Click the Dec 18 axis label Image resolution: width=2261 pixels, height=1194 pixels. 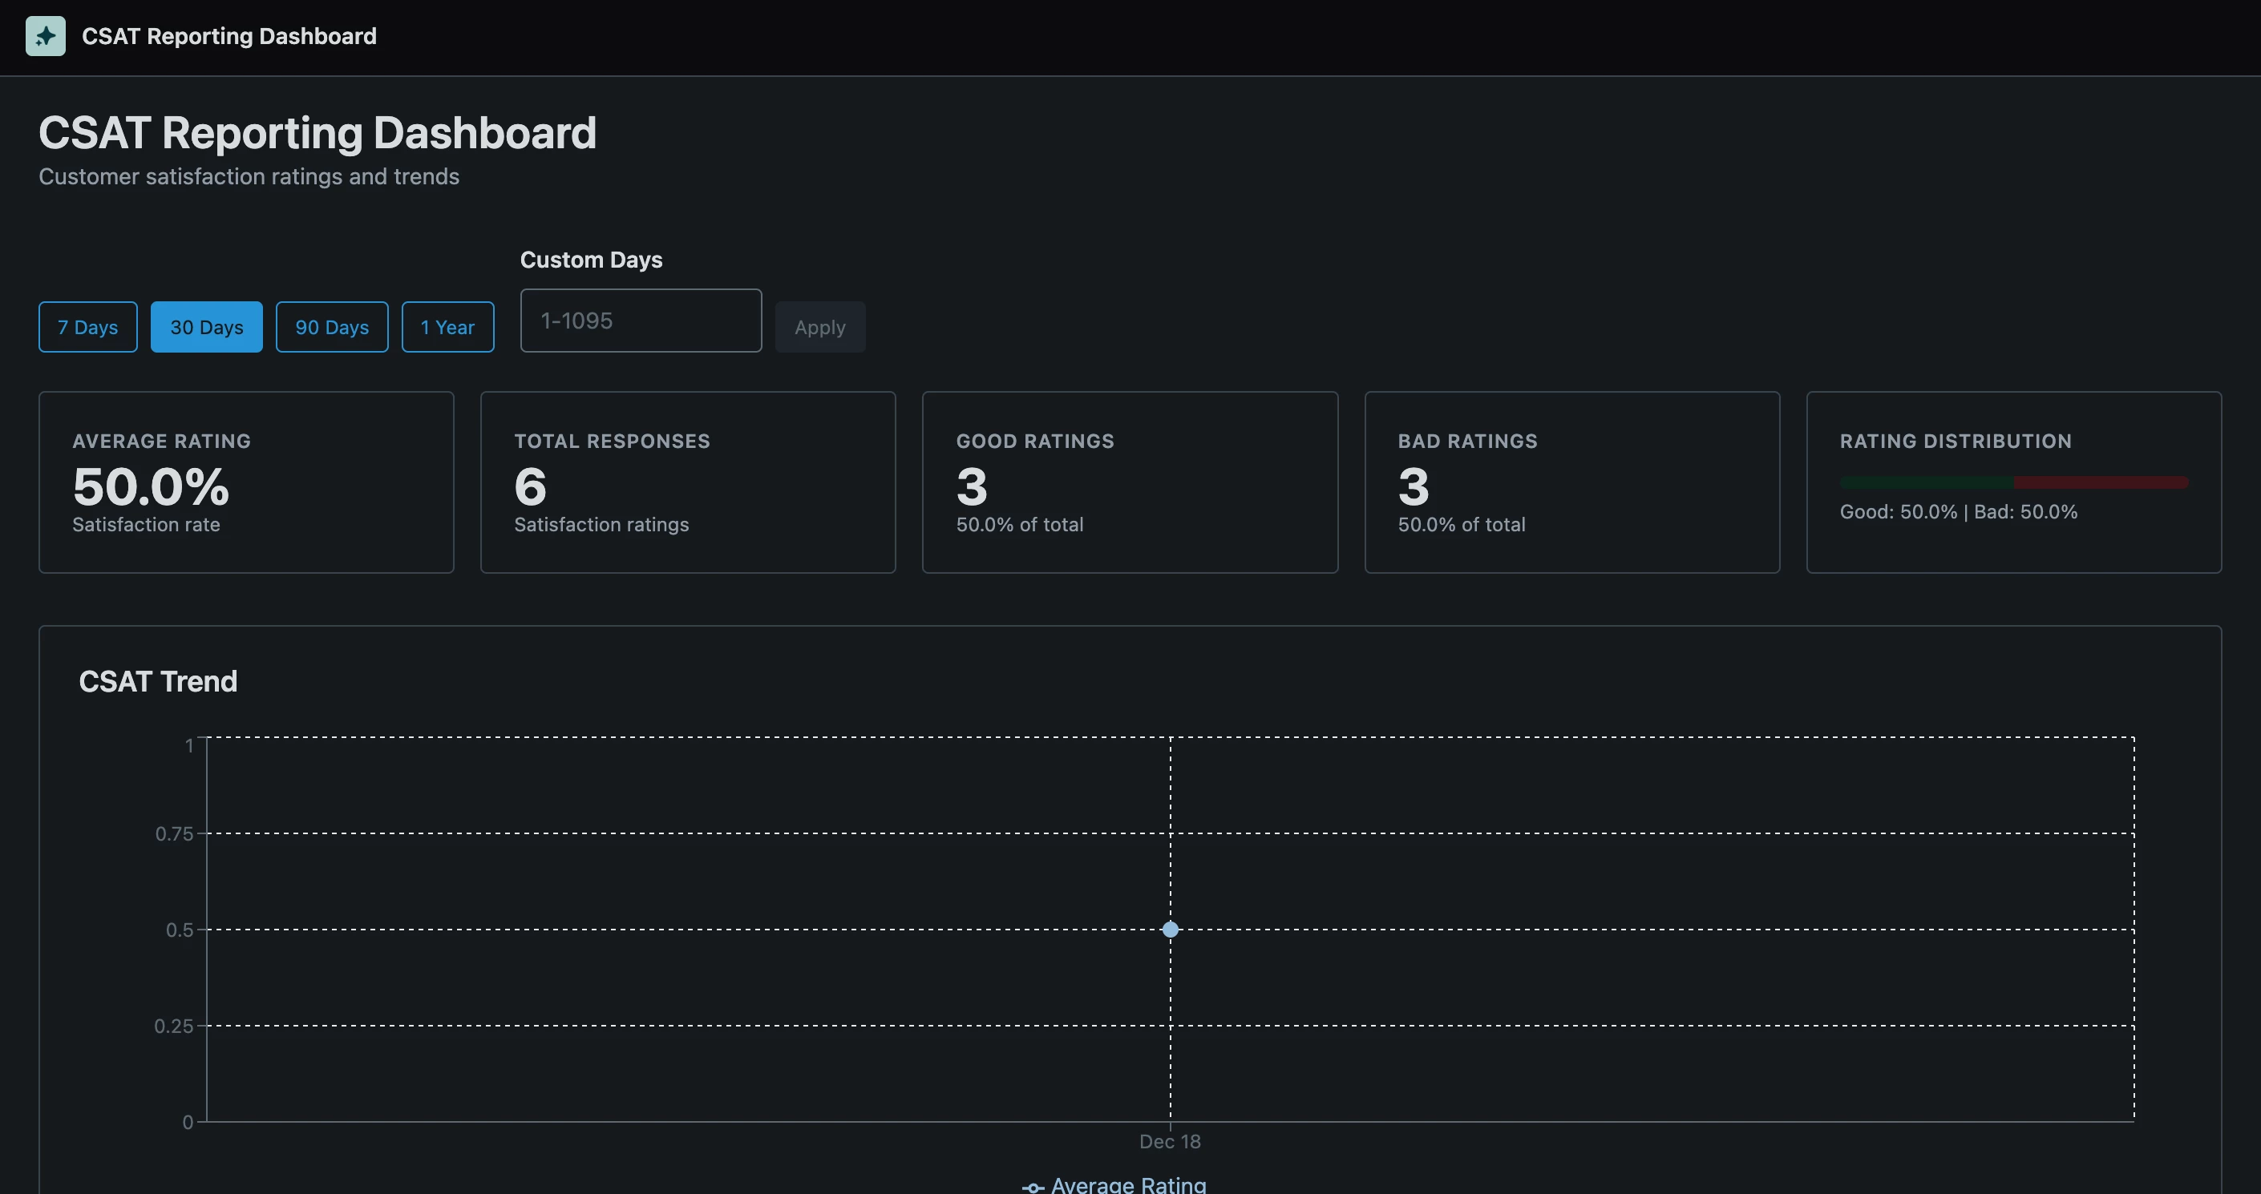coord(1169,1141)
